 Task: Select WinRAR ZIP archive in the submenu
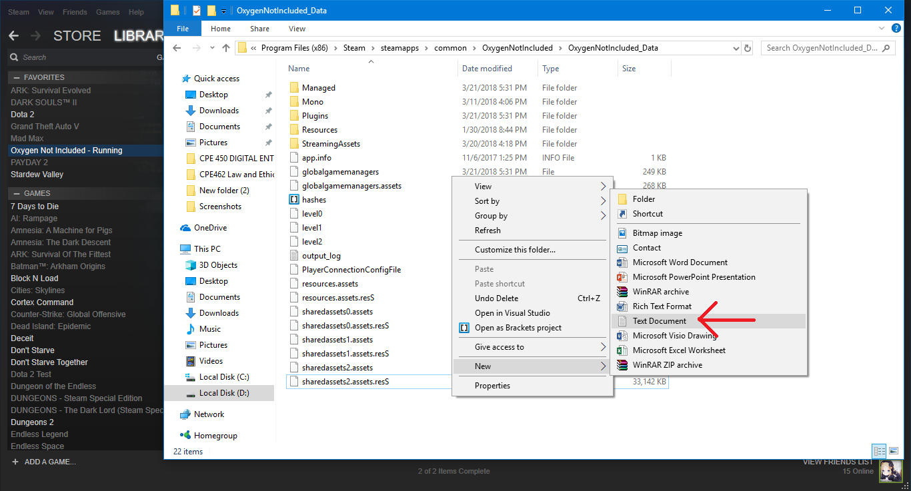tap(708, 365)
